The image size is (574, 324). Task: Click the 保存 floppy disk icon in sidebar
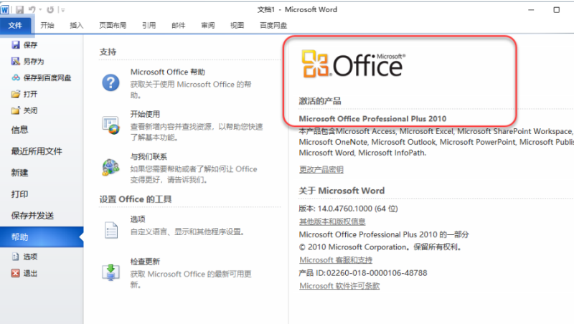15,45
